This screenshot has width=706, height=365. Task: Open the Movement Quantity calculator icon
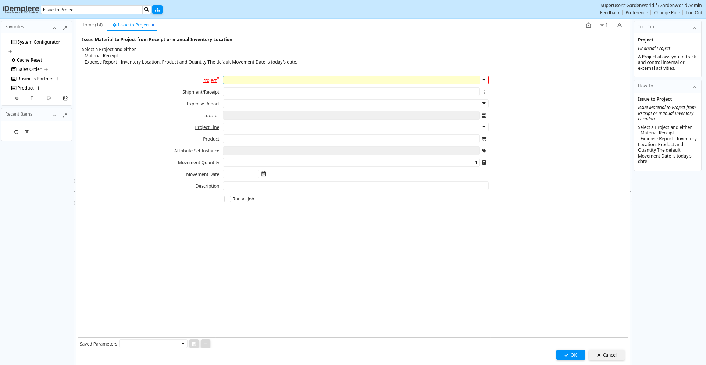point(484,162)
